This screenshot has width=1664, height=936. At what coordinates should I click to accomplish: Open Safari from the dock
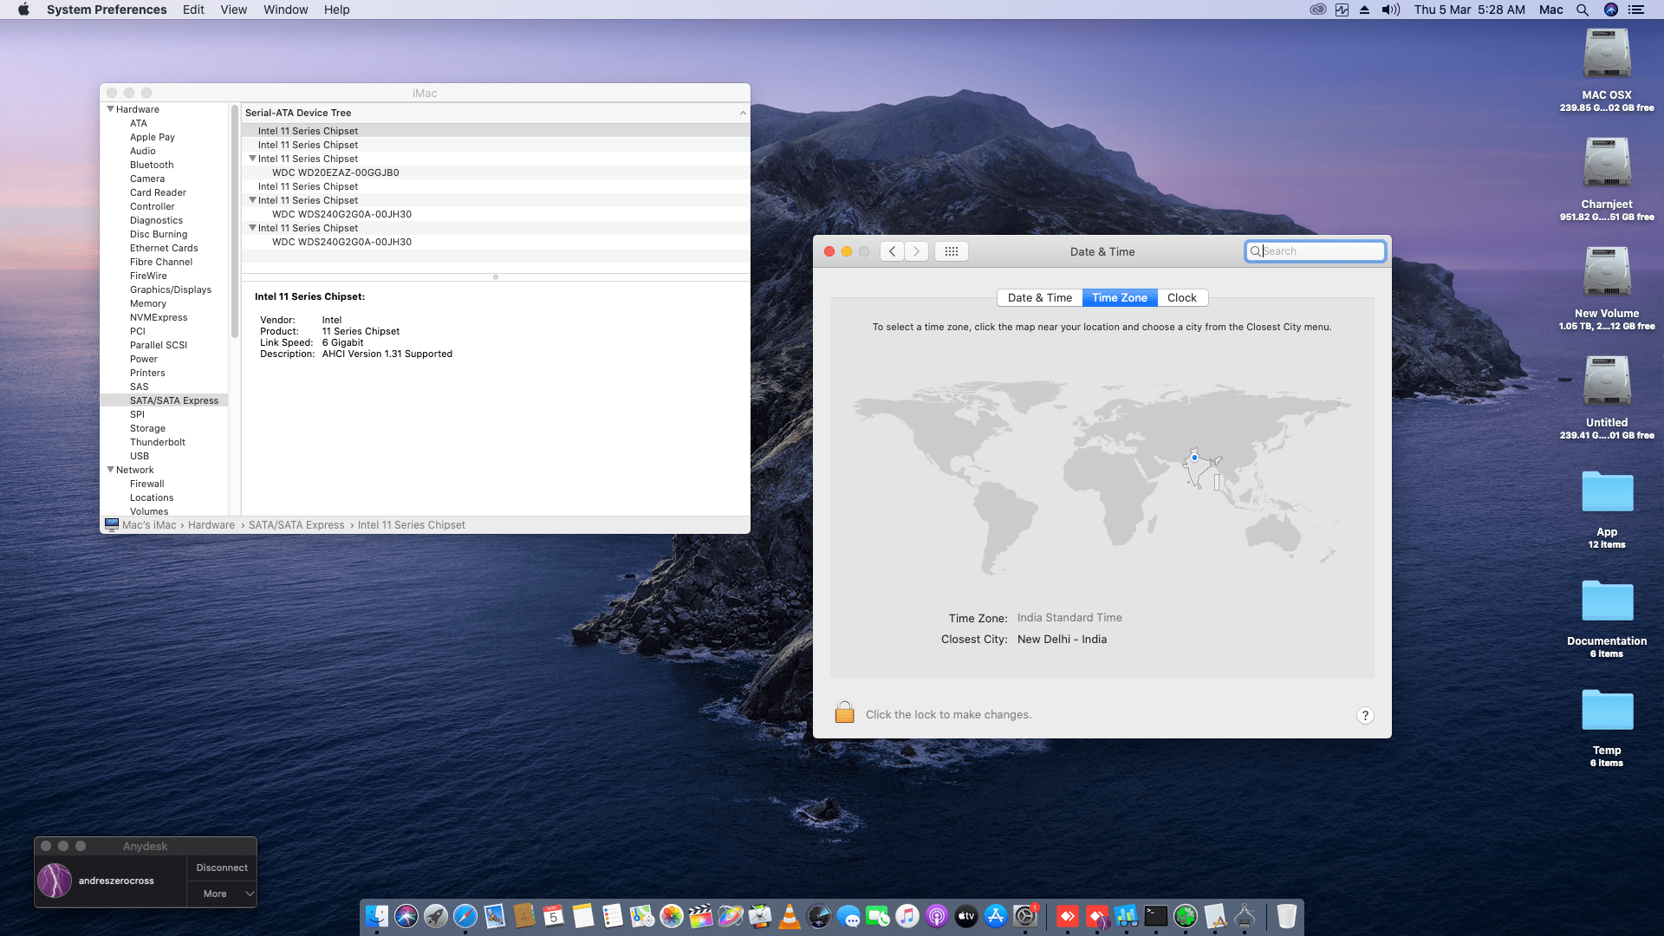[x=465, y=916]
